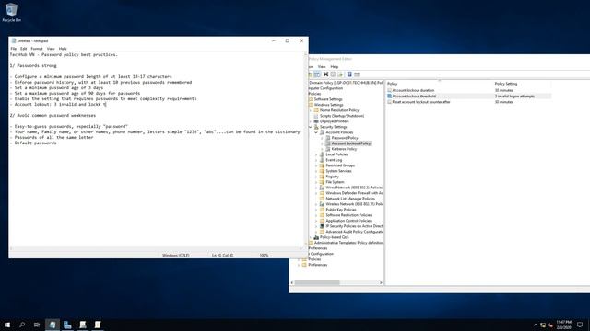
Task: Expand the Name Resolution Policy node
Action: click(x=311, y=110)
